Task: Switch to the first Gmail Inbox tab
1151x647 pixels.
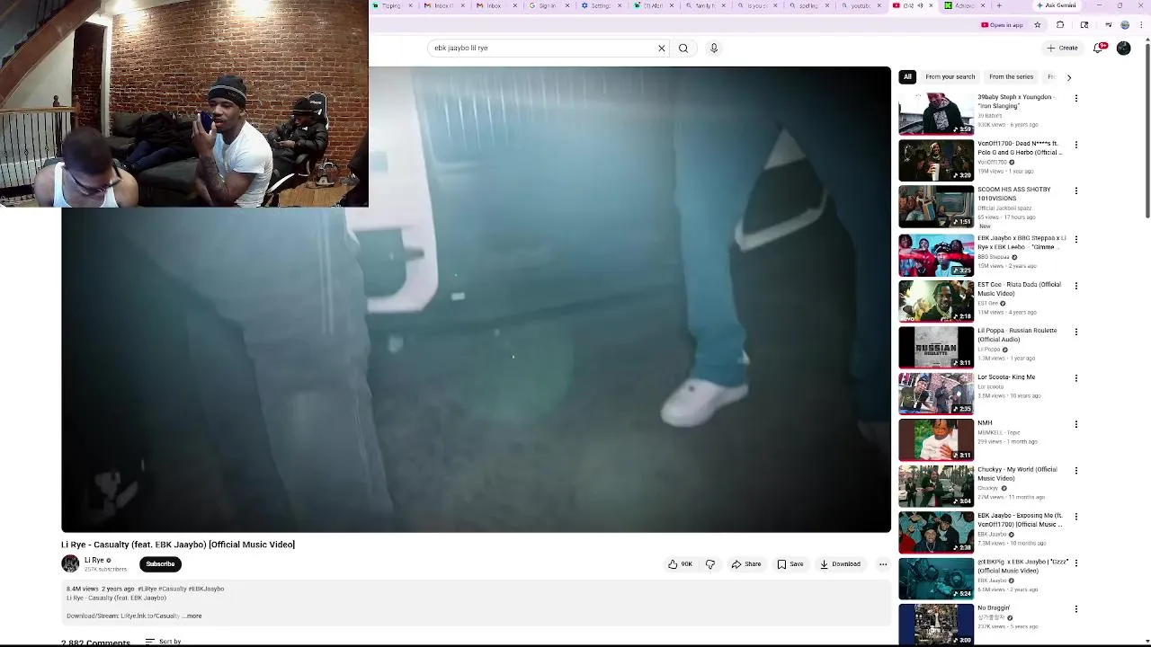Action: point(441,5)
